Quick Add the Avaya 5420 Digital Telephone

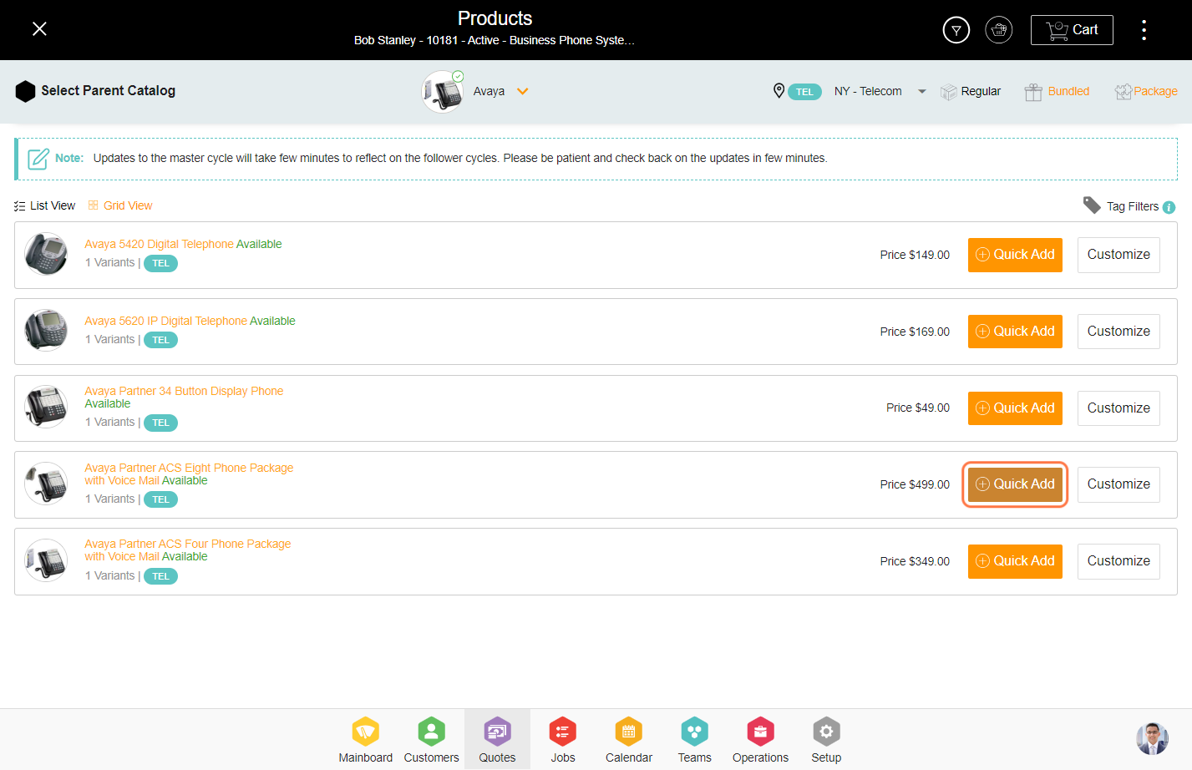tap(1015, 255)
